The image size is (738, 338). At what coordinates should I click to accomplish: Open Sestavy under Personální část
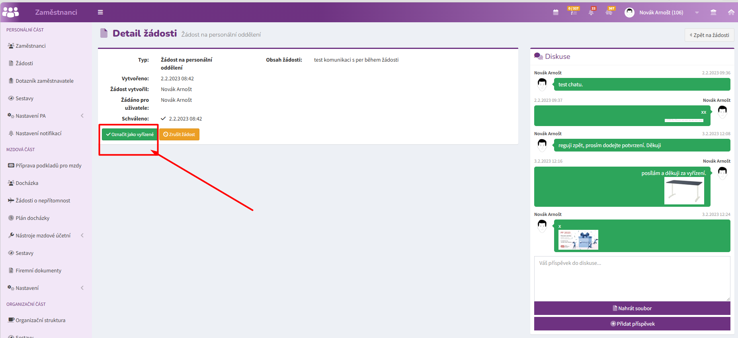24,98
